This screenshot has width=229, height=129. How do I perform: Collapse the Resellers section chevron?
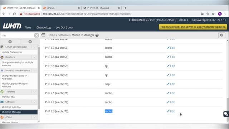[34, 57]
